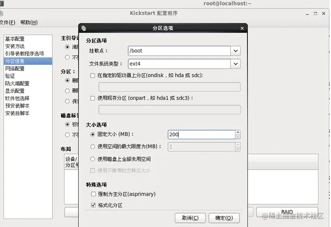Maximize the Kickstart 配置程序 window
Image resolution: width=331 pixels, height=227 pixels.
(315, 13)
